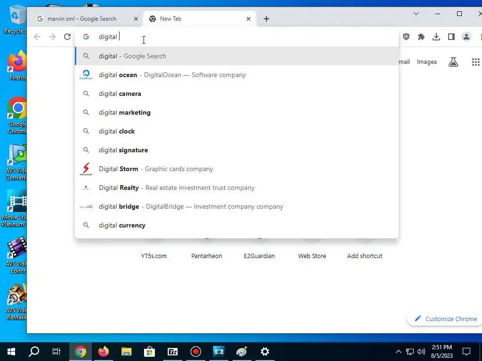
Task: Expand the hidden system tray icons
Action: (x=398, y=352)
